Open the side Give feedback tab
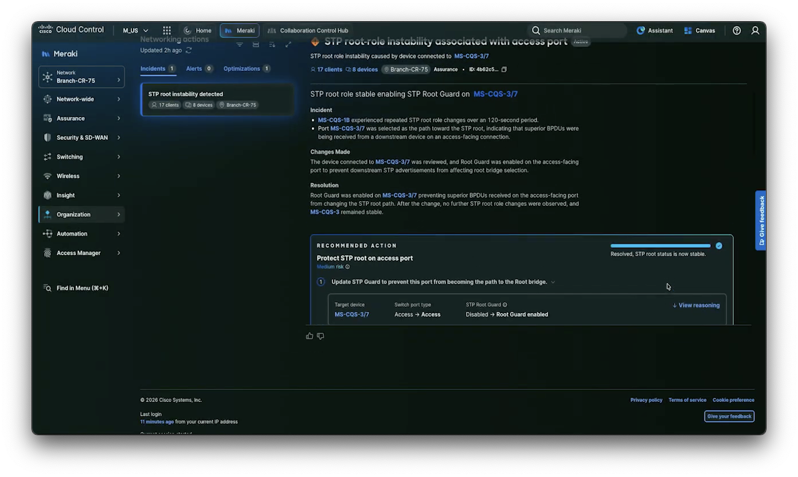Screen dimensions: 798x477 (761, 221)
